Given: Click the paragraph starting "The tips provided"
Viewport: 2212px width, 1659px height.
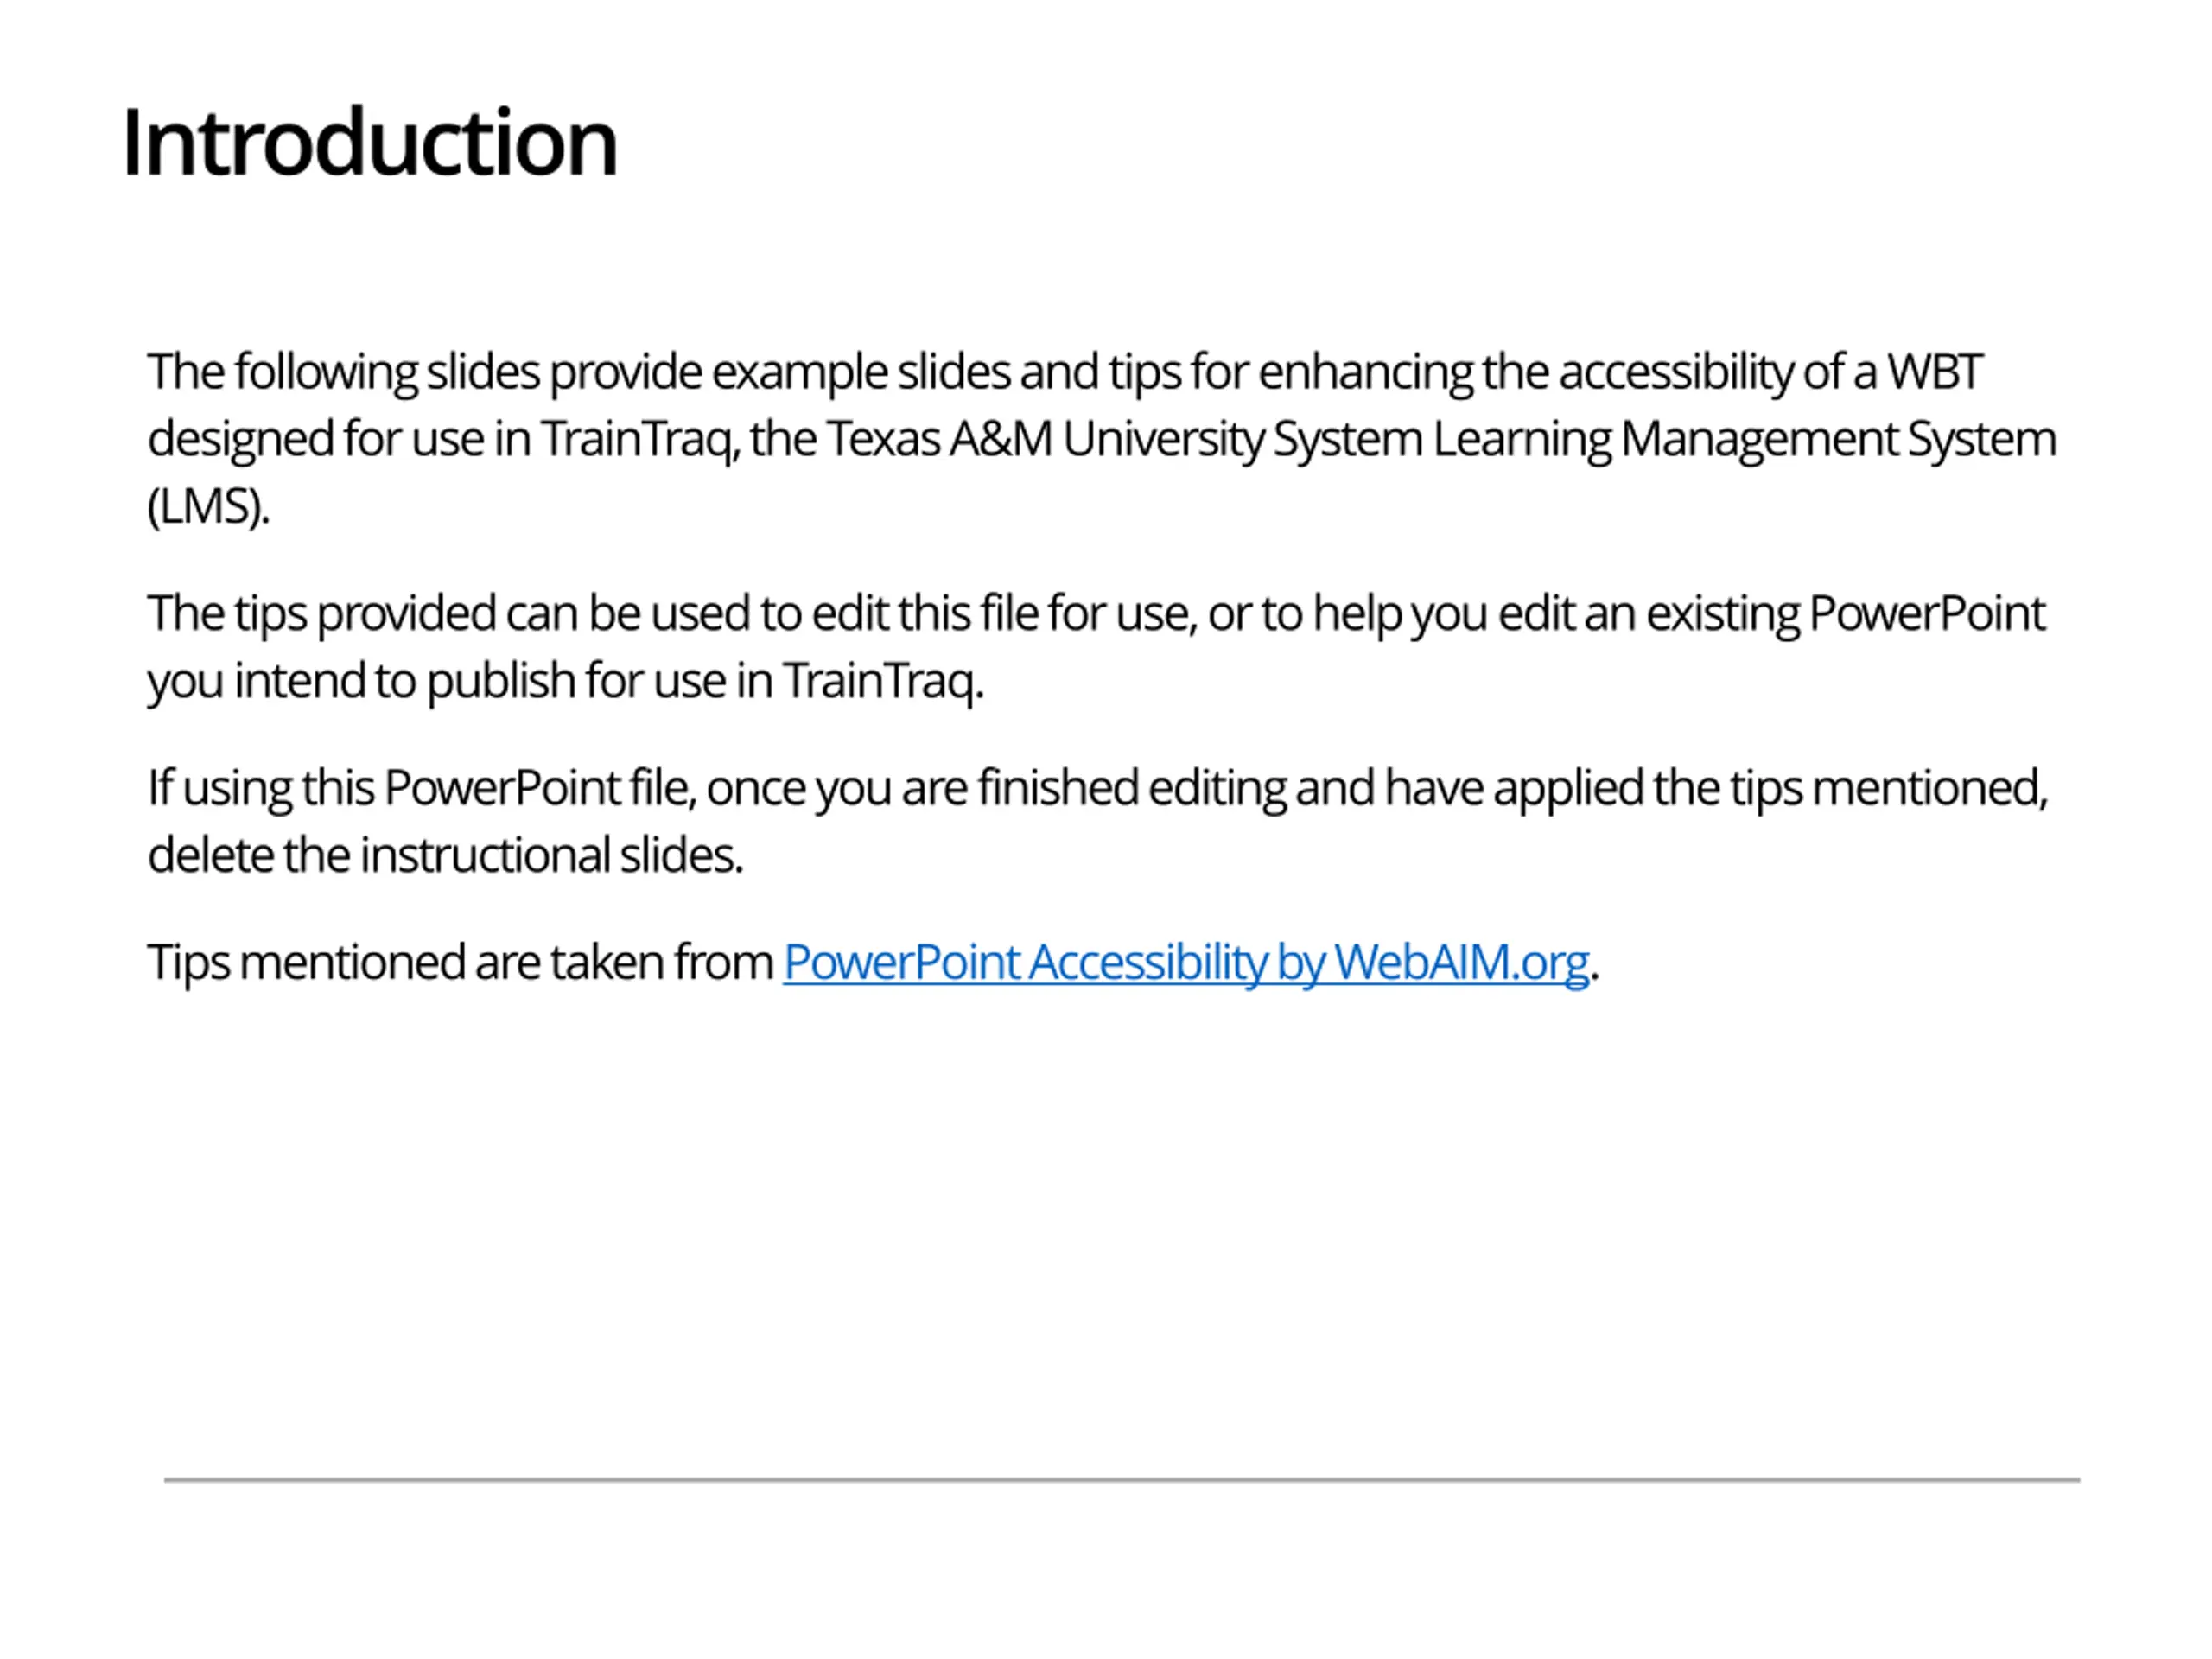Looking at the screenshot, I should click(x=1096, y=647).
